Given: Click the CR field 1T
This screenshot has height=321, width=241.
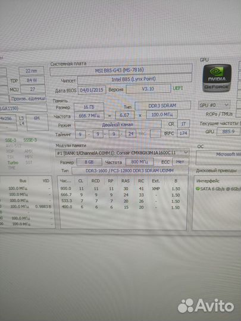Looking at the screenshot, I should pyautogui.click(x=183, y=124).
